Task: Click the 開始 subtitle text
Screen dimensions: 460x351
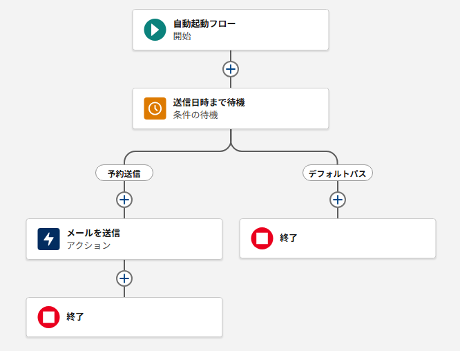Action: pyautogui.click(x=182, y=36)
